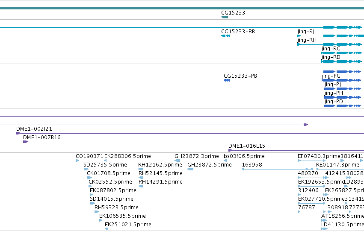Click the bs03f06.5prime EST label
Image resolution: width=364 pixels, height=231 pixels.
[244, 156]
